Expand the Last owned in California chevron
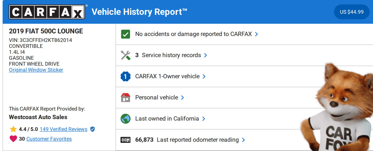Image resolution: width=373 pixels, height=151 pixels. point(204,119)
